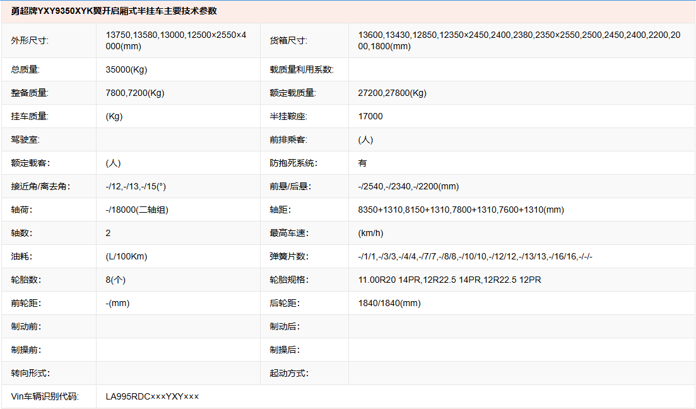Select the 轮胎规格 label
Screen dimensions: 696x409
pos(289,280)
